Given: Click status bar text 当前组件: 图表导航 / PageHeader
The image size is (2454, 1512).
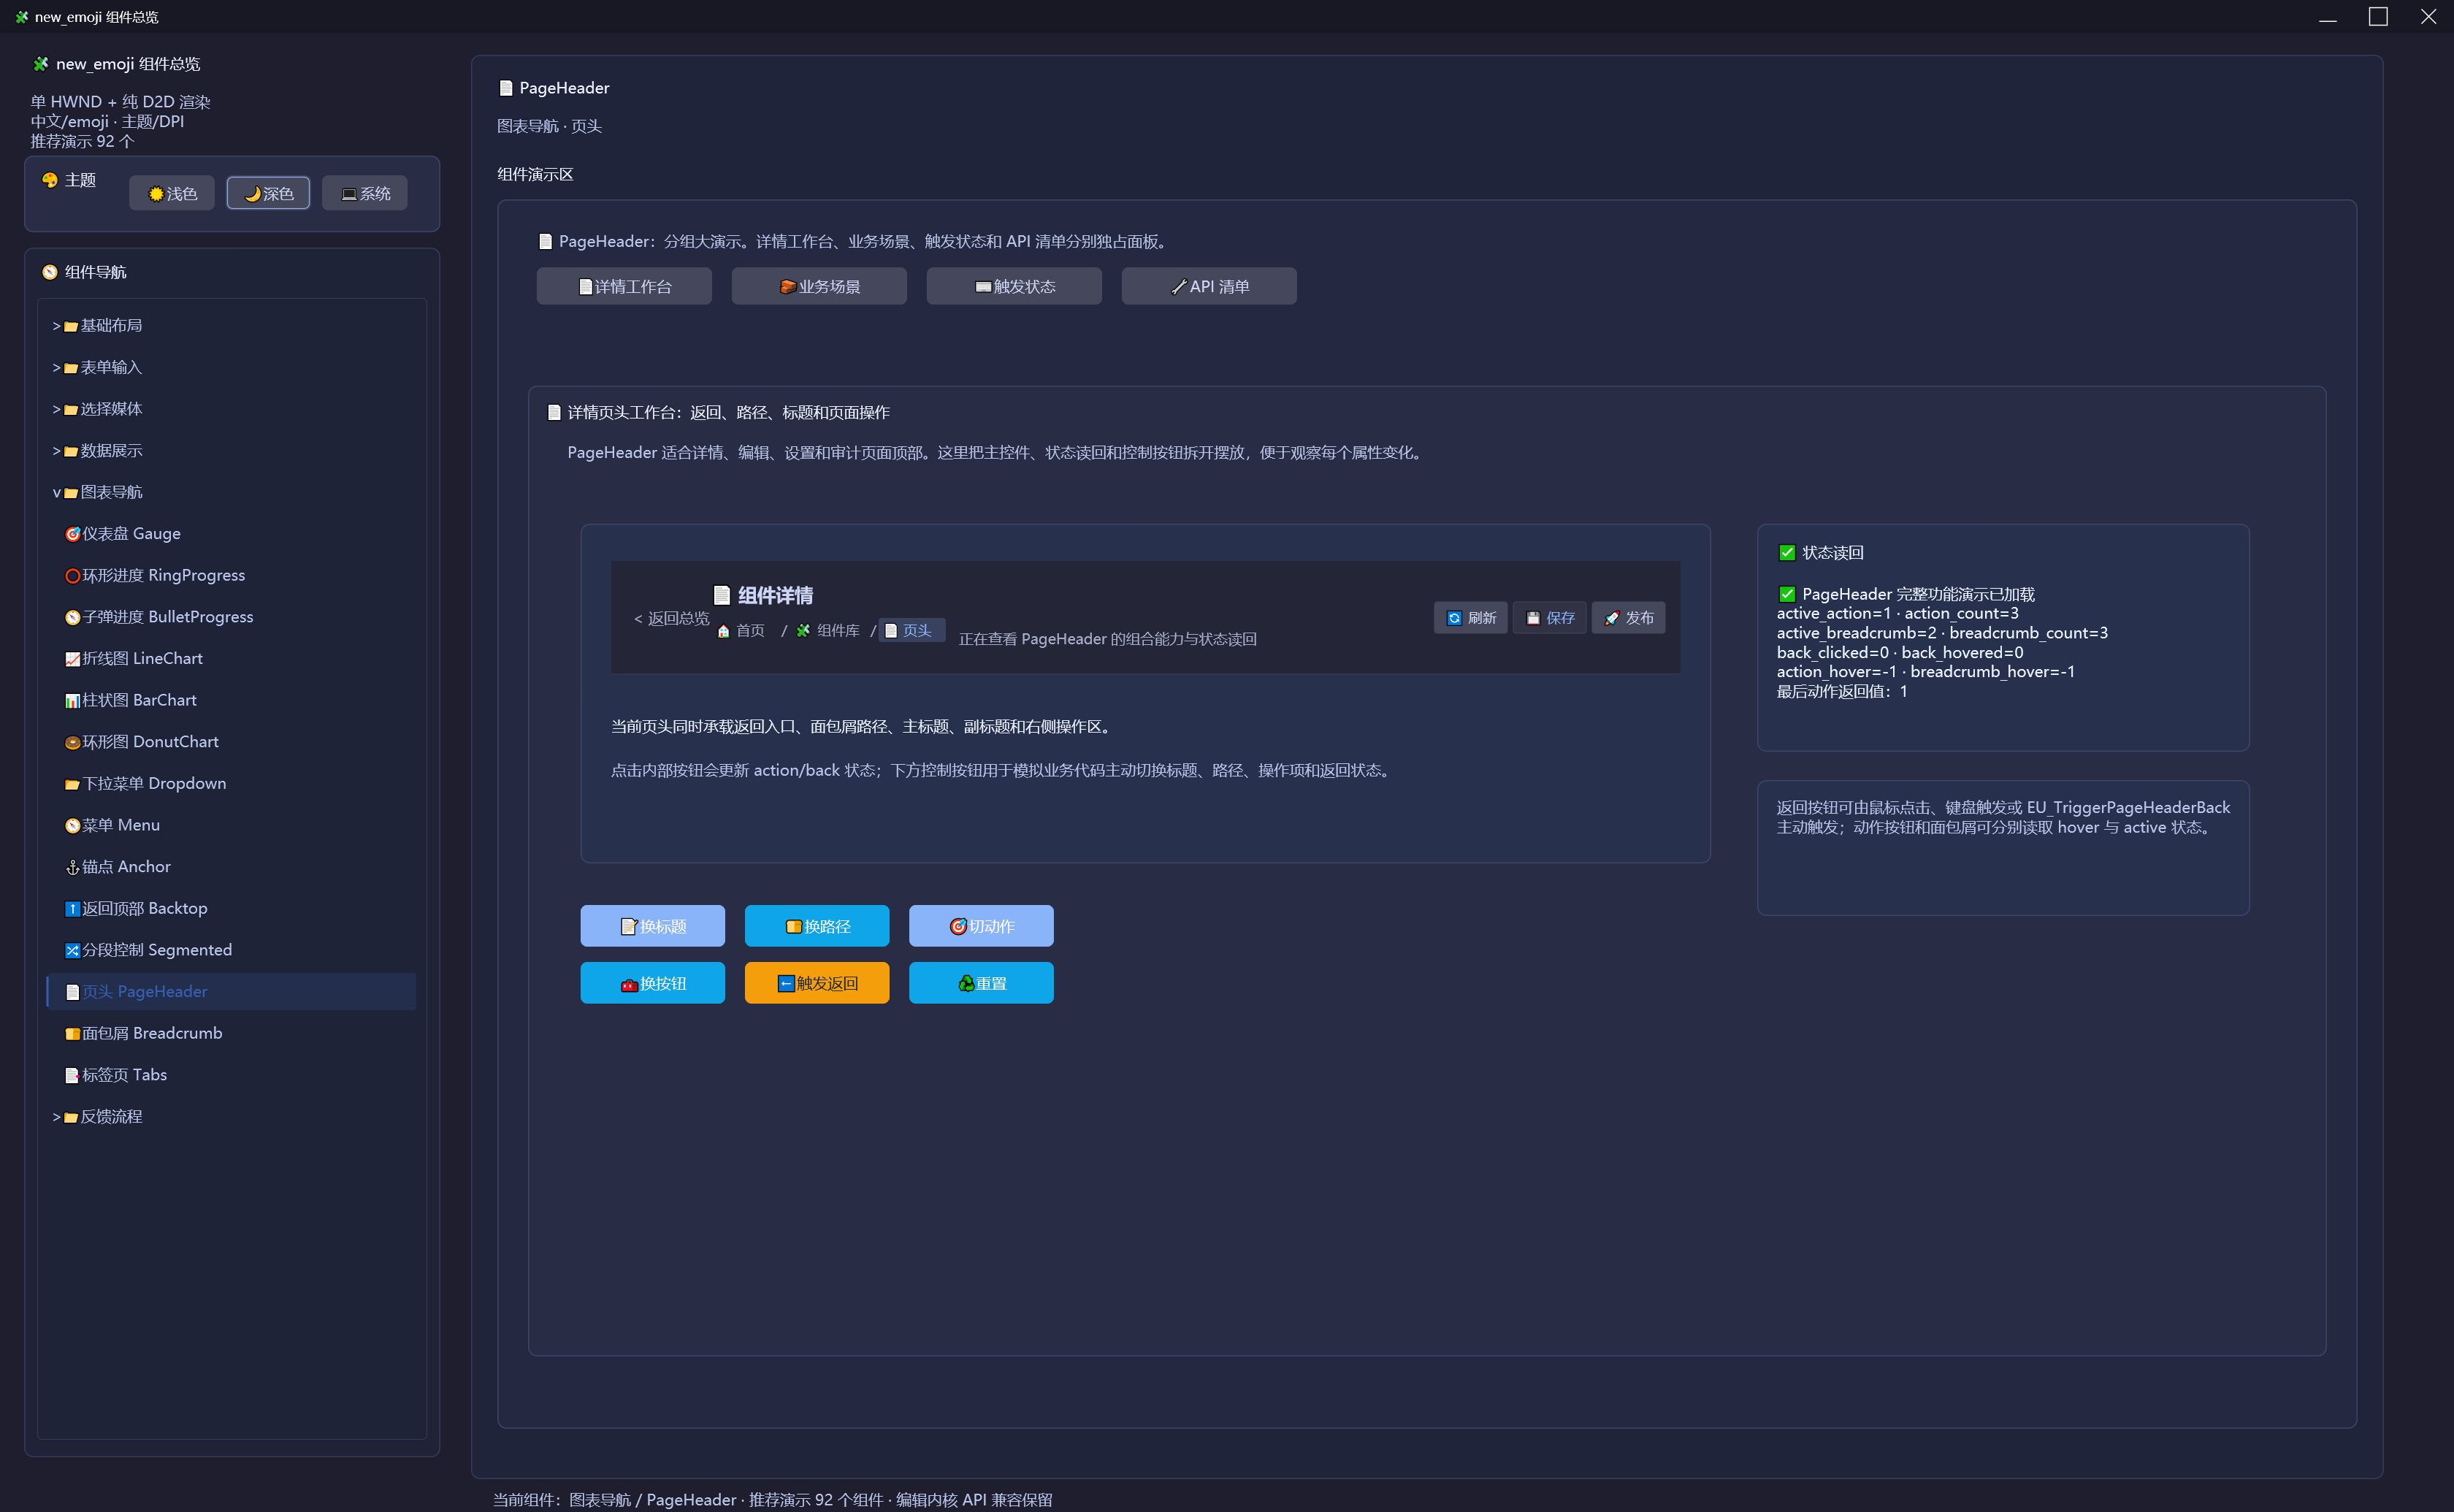Looking at the screenshot, I should click(615, 1500).
